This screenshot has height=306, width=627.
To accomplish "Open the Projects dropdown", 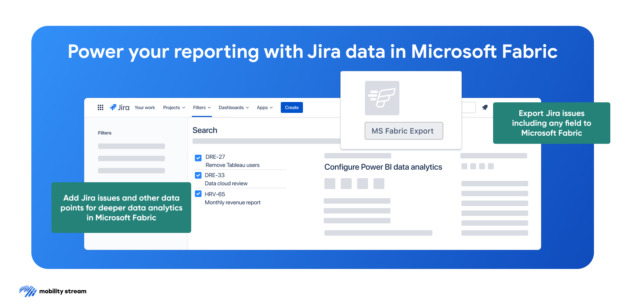I will (174, 107).
